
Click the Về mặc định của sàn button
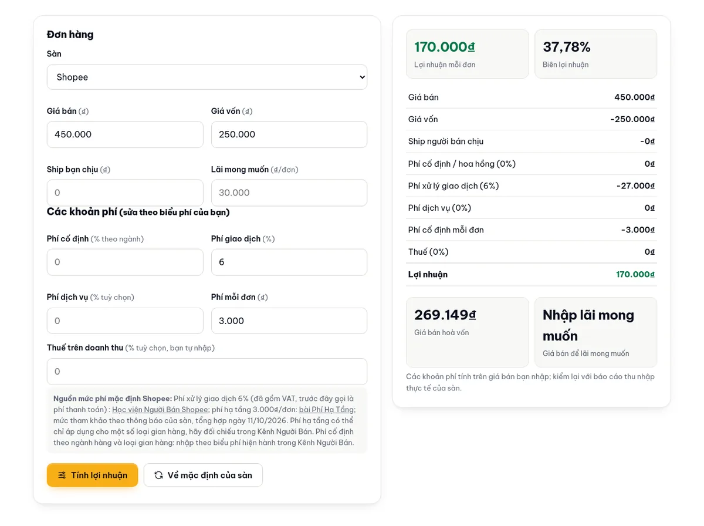tap(203, 475)
